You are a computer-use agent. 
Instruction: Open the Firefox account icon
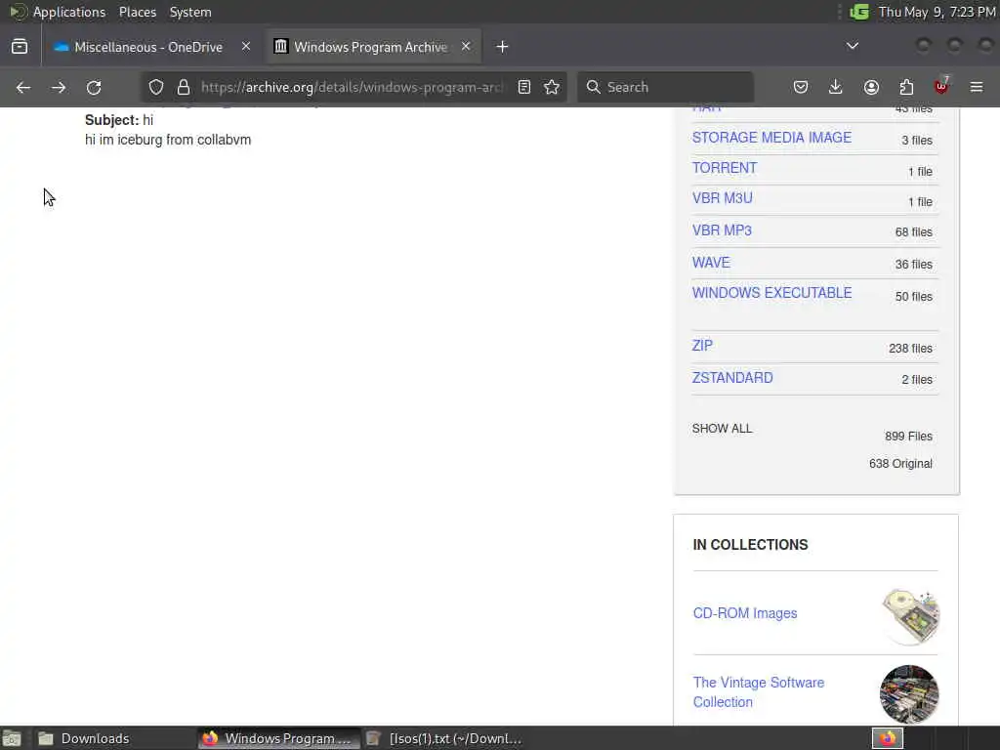871,87
